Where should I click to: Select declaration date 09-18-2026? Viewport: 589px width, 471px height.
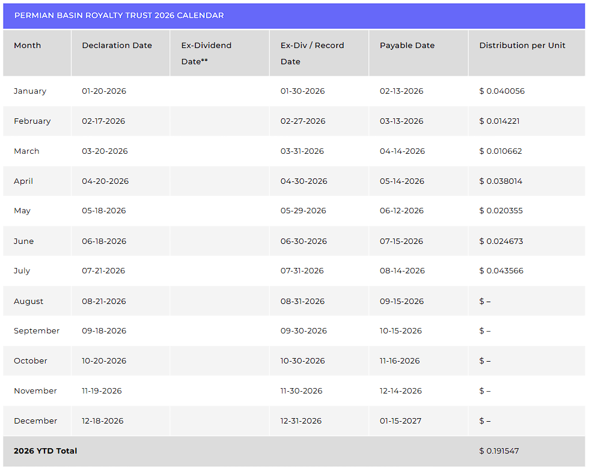(104, 331)
